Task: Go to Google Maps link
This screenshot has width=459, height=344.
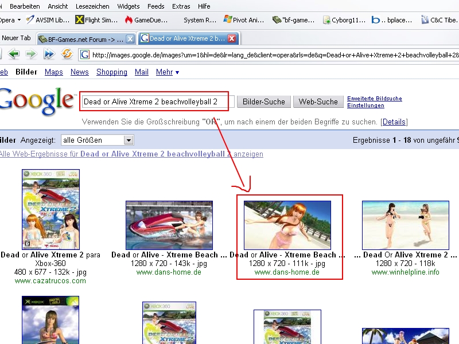Action: (x=53, y=72)
